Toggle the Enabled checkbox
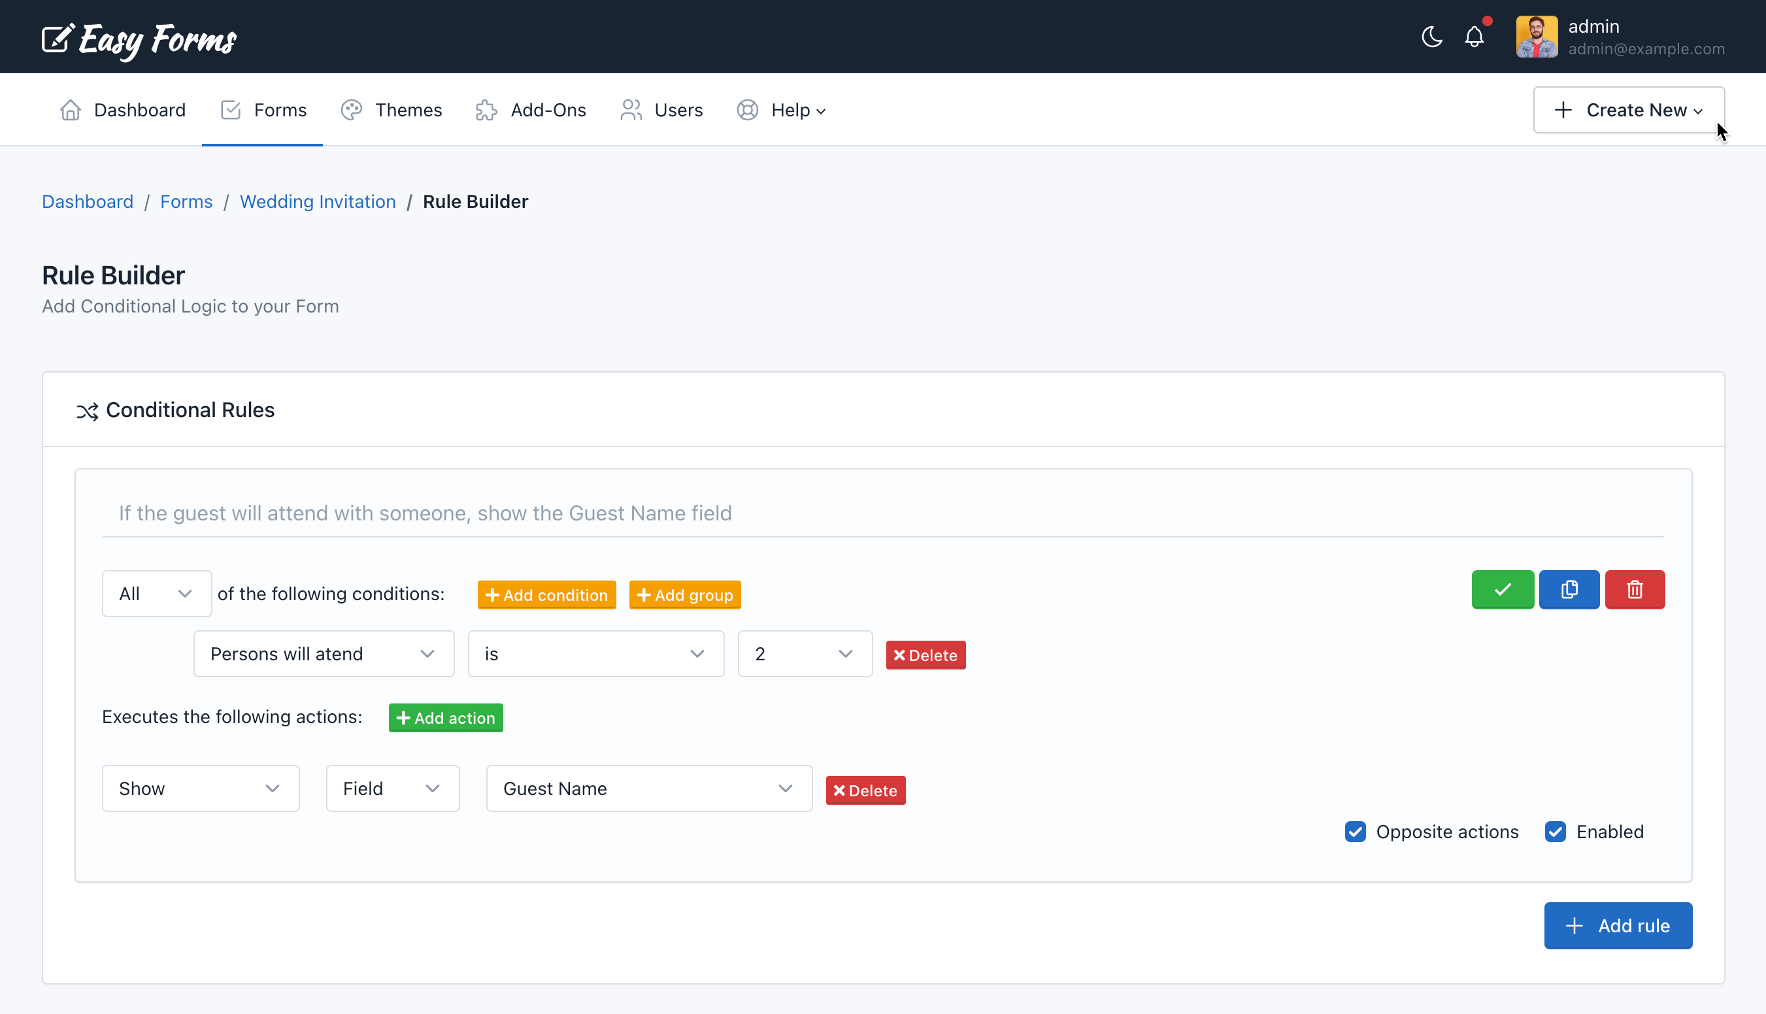This screenshot has width=1766, height=1014. coord(1555,831)
